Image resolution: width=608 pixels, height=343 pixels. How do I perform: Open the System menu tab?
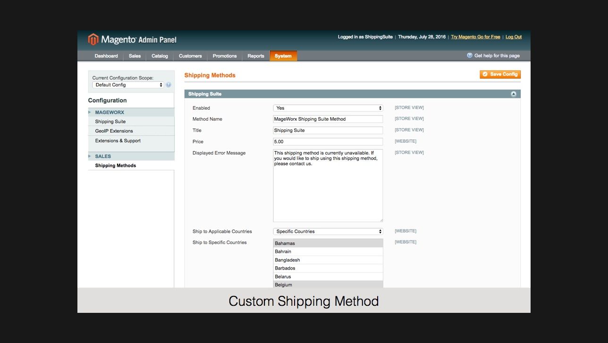[283, 56]
